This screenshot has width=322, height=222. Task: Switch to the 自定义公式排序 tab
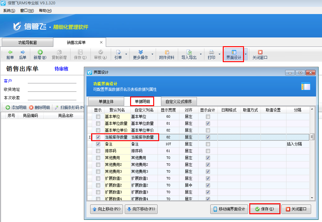click(179, 101)
